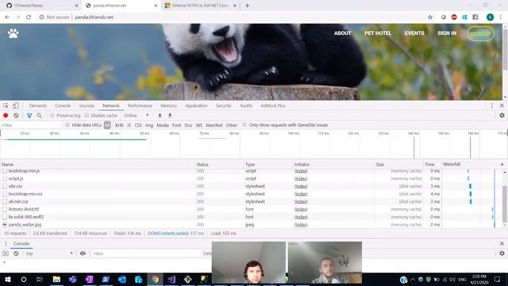Viewport: 508px width, 286px height.
Task: Filter requests by XHR type
Action: click(x=119, y=126)
